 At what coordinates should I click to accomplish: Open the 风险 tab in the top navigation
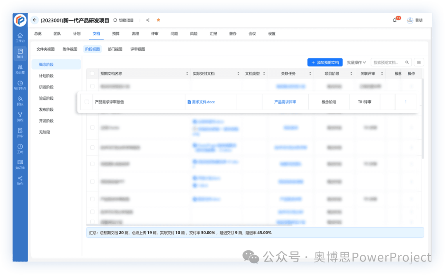click(x=193, y=33)
